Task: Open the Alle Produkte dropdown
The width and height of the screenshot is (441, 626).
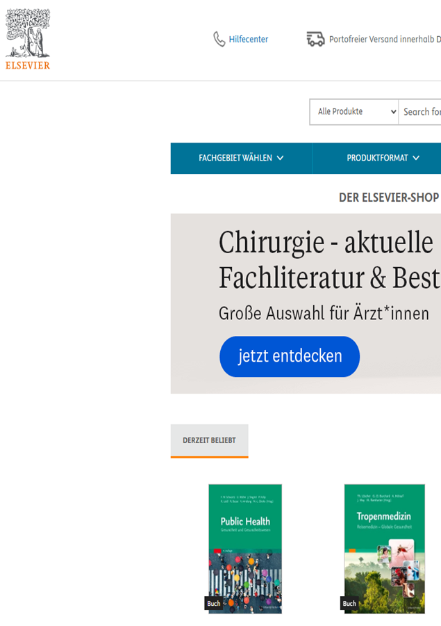Action: (x=354, y=112)
